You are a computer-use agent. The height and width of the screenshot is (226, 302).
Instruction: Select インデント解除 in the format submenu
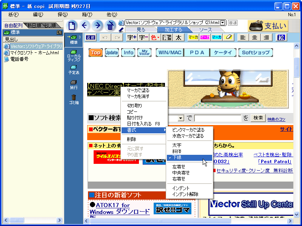point(189,194)
